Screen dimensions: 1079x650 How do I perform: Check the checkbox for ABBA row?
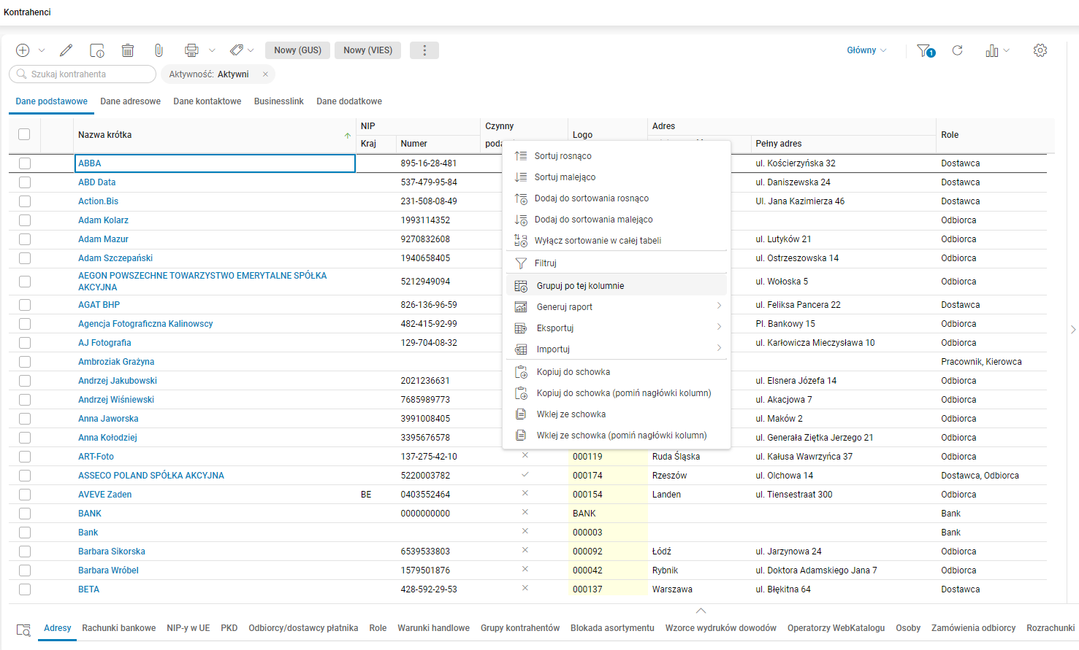25,163
